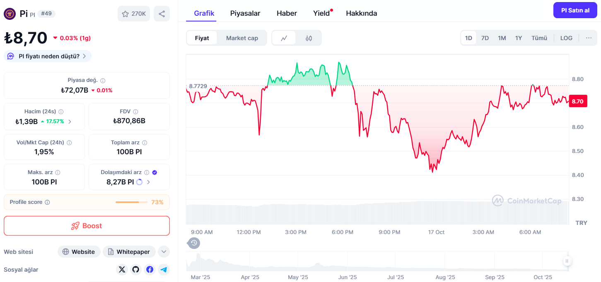601x282 pixels.
Task: Open the Telegram social link
Action: [164, 270]
